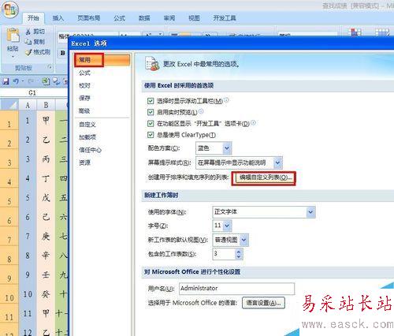The image size is (394, 336).
Task: Click the undo arrow in quick access toolbar
Action: click(x=16, y=81)
